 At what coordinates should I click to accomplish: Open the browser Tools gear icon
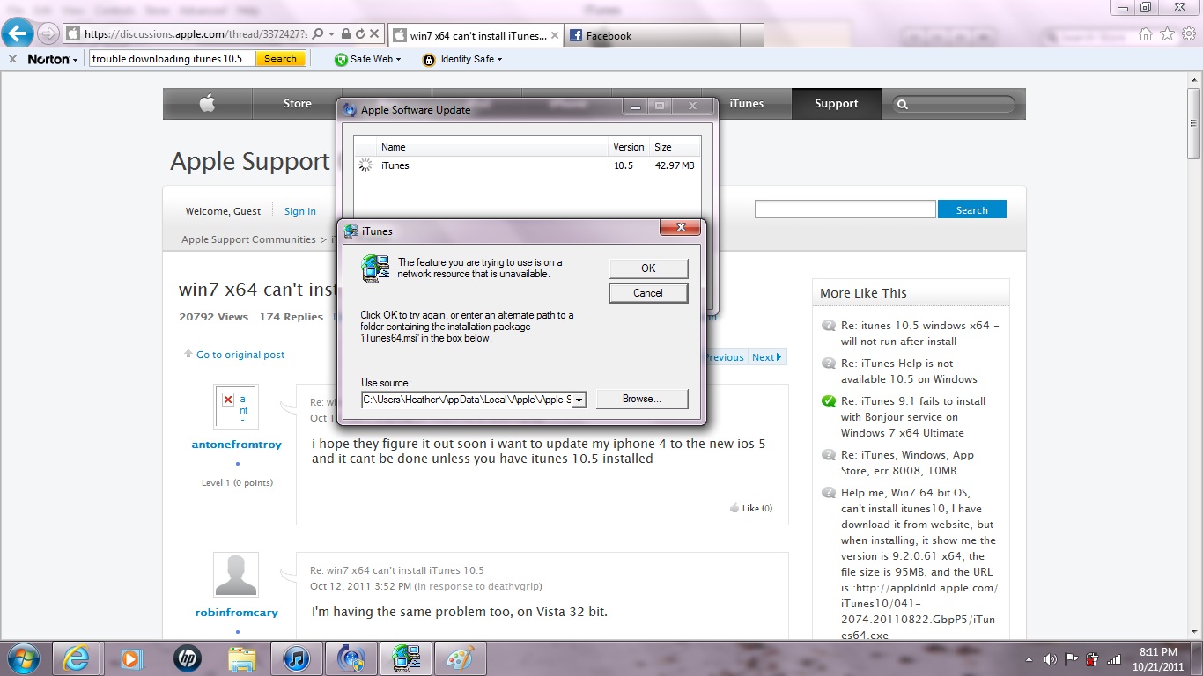pos(1189,34)
